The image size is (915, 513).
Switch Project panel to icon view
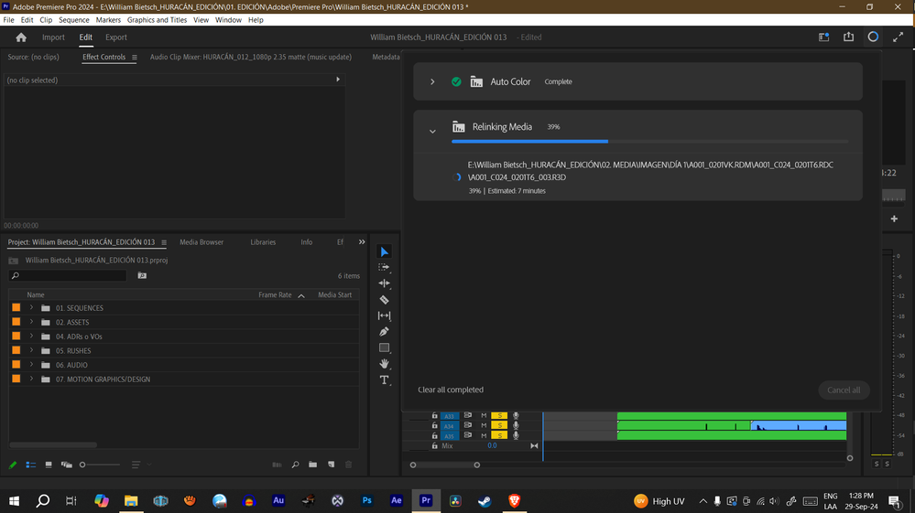[x=49, y=465]
